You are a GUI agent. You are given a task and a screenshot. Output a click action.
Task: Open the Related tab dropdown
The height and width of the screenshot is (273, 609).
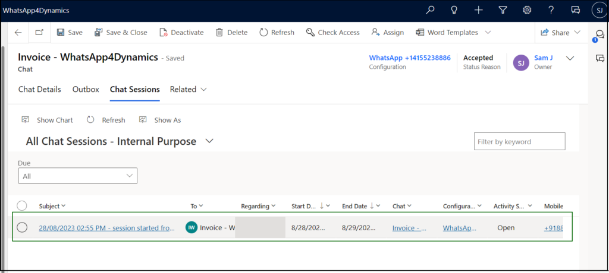189,89
